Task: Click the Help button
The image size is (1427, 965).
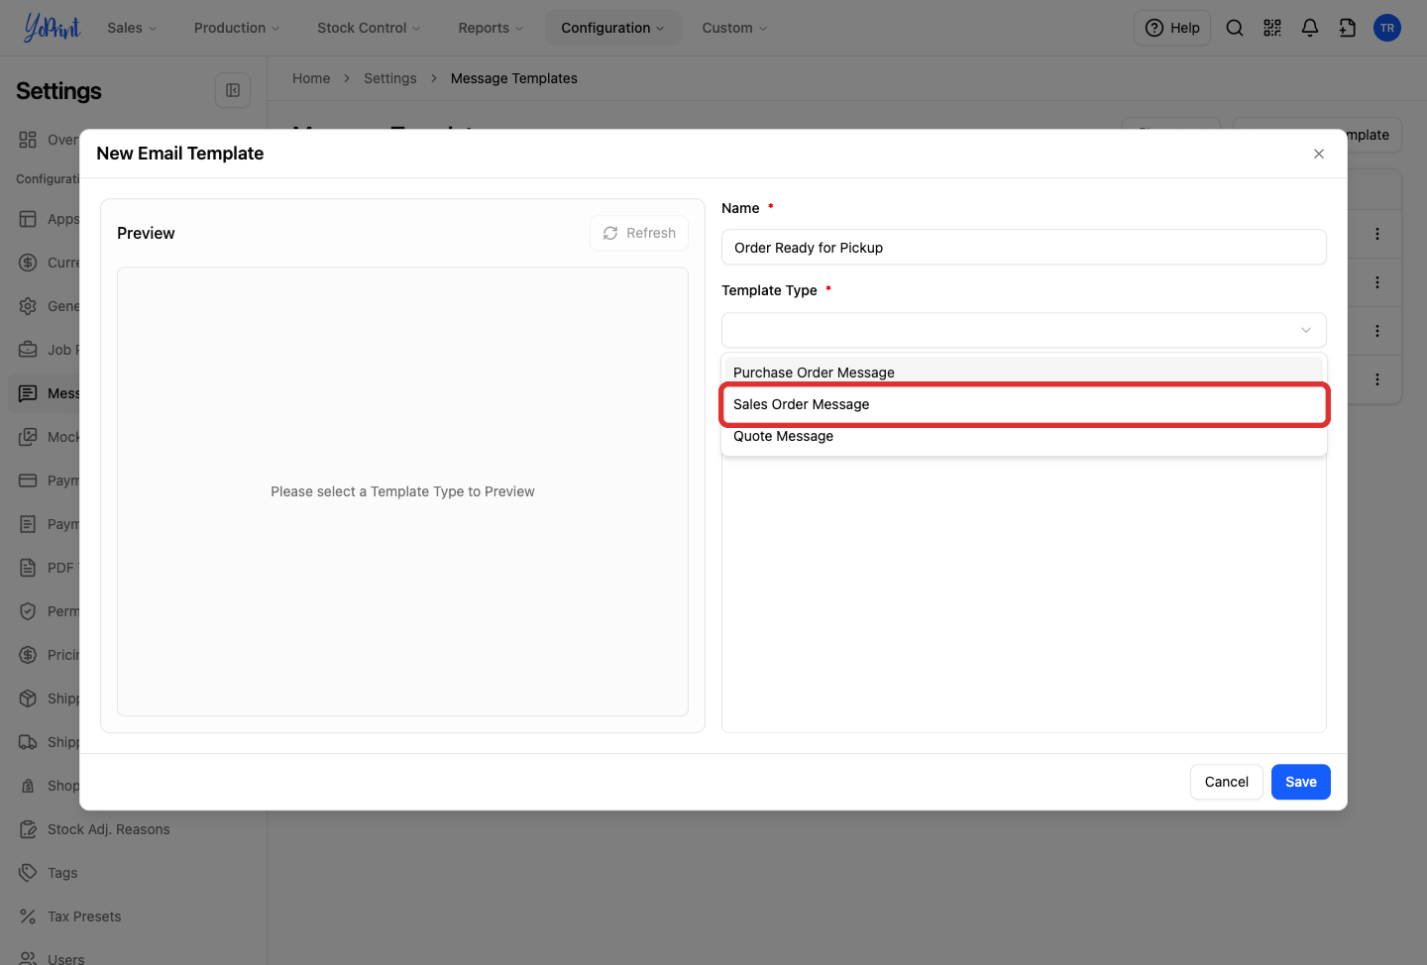Action: [x=1172, y=28]
